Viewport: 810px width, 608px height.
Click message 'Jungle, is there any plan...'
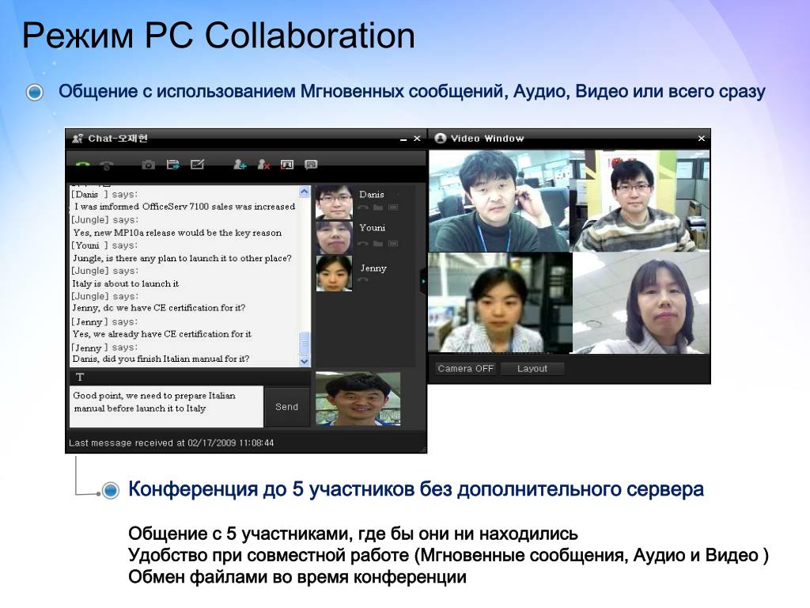click(x=182, y=258)
